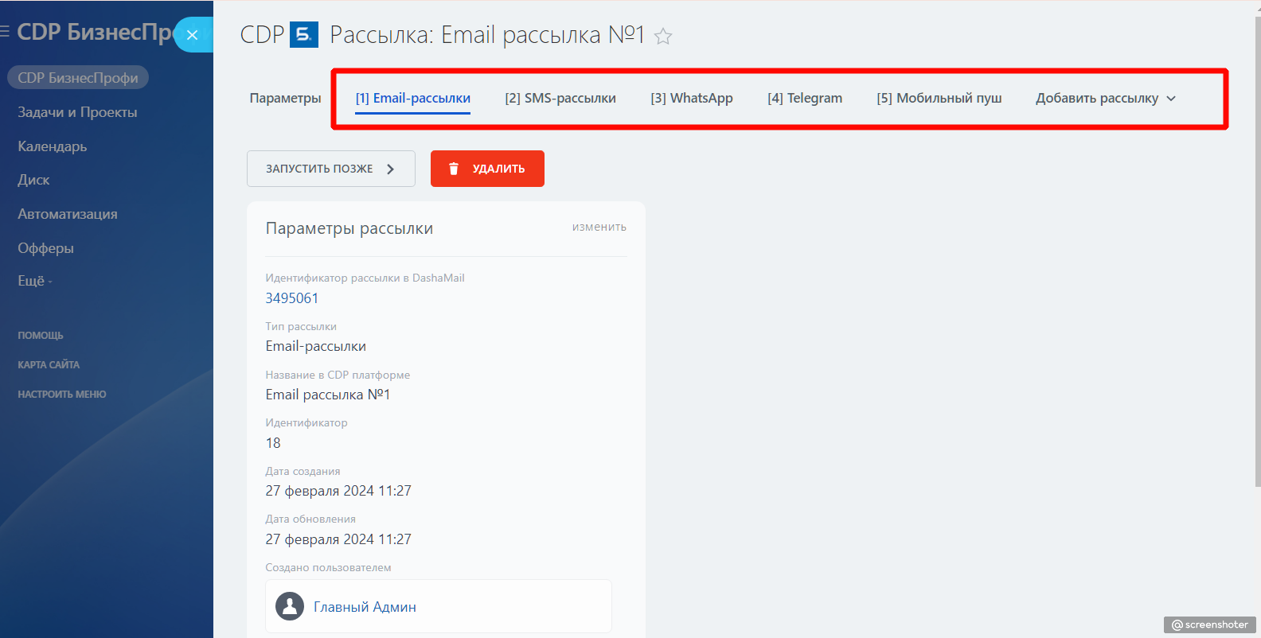Open Офферы in the sidebar

pyautogui.click(x=45, y=248)
